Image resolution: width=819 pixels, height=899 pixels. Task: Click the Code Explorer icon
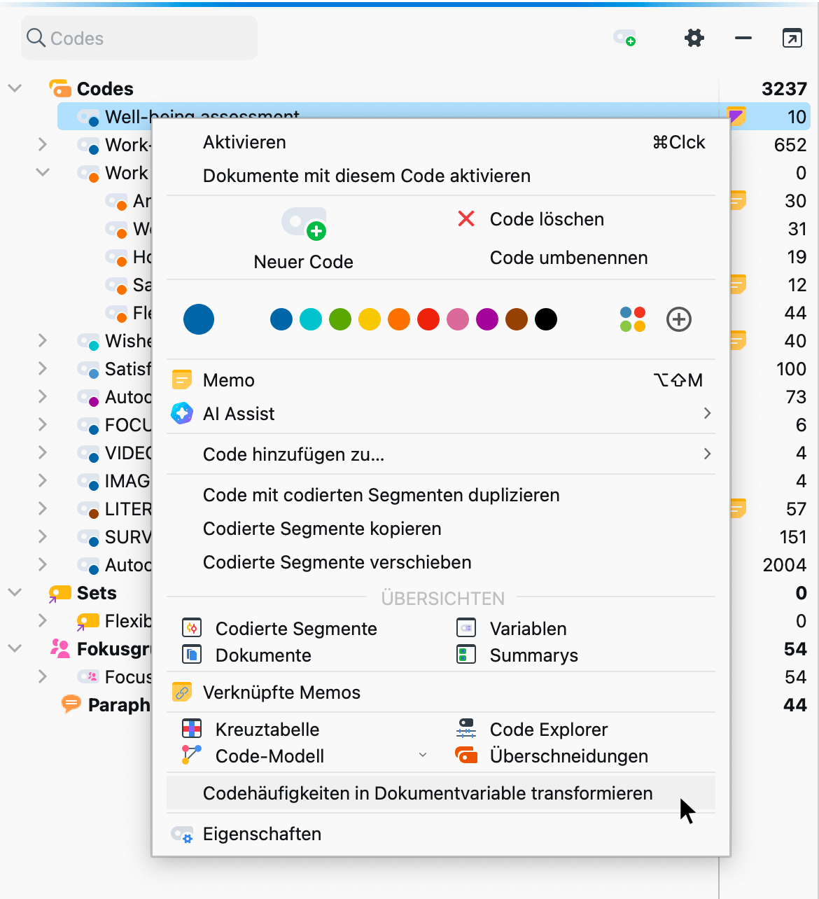tap(466, 729)
